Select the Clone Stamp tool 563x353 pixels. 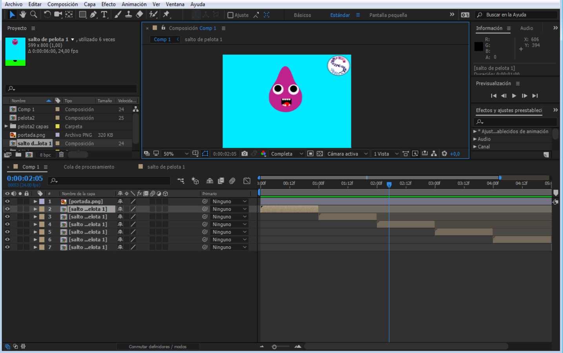pyautogui.click(x=128, y=14)
